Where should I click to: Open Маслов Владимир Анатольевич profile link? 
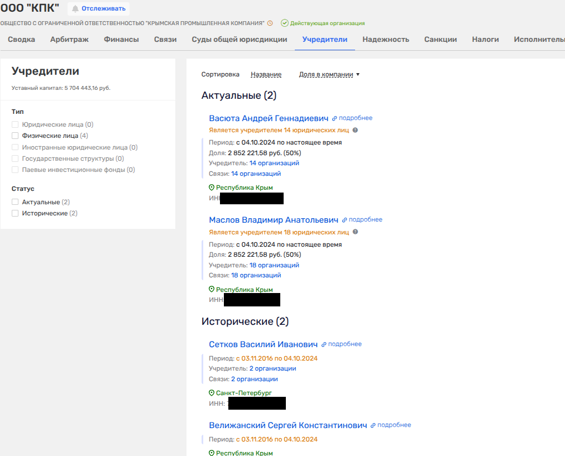[x=274, y=220]
